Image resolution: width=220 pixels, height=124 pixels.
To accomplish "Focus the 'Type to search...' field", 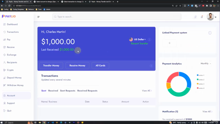I will (x=117, y=17).
